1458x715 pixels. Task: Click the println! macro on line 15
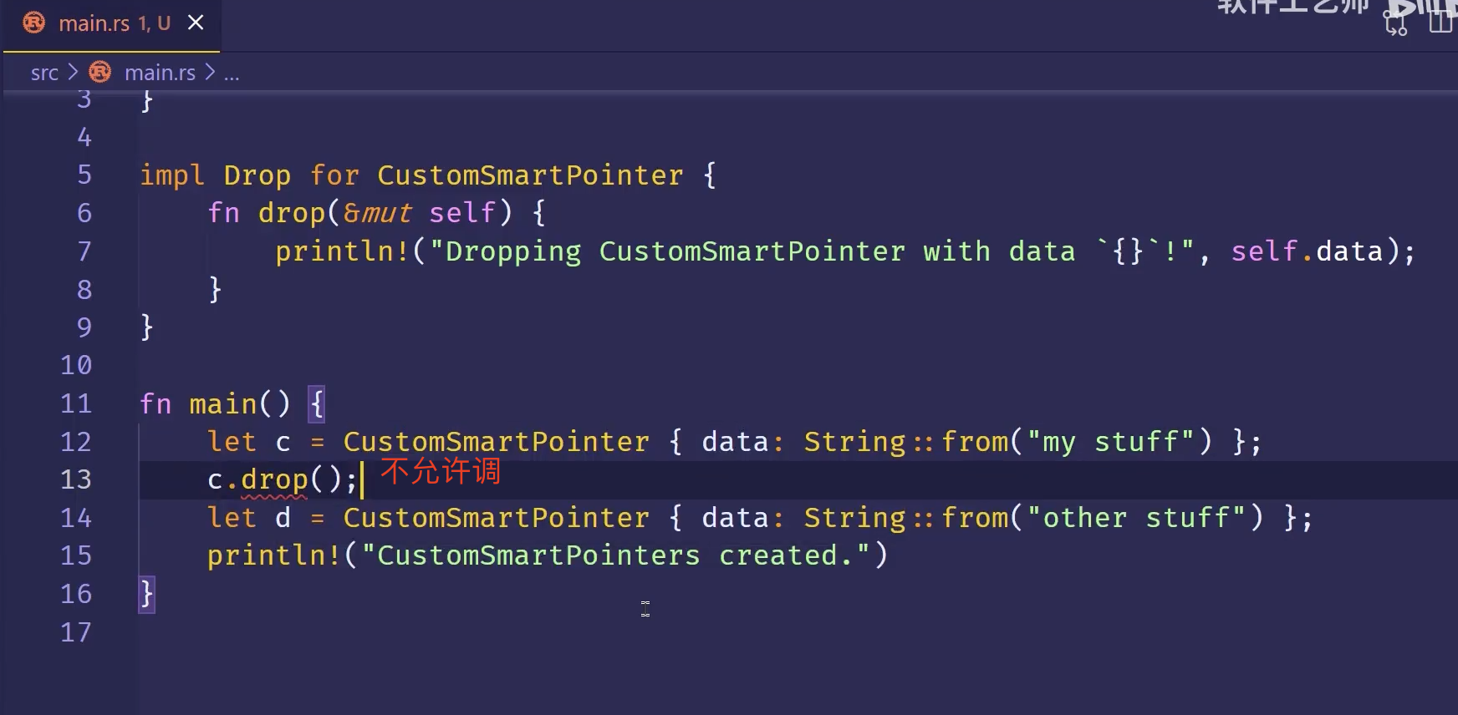pyautogui.click(x=273, y=555)
